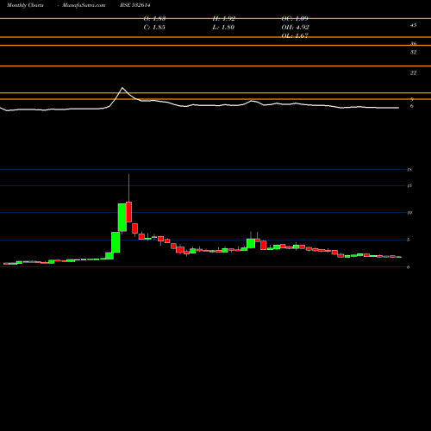Click the 'BSE 532614' symbol label
This screenshot has width=431, height=431.
(x=135, y=5)
